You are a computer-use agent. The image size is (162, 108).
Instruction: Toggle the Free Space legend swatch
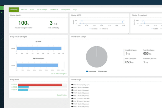[x=99, y=71]
